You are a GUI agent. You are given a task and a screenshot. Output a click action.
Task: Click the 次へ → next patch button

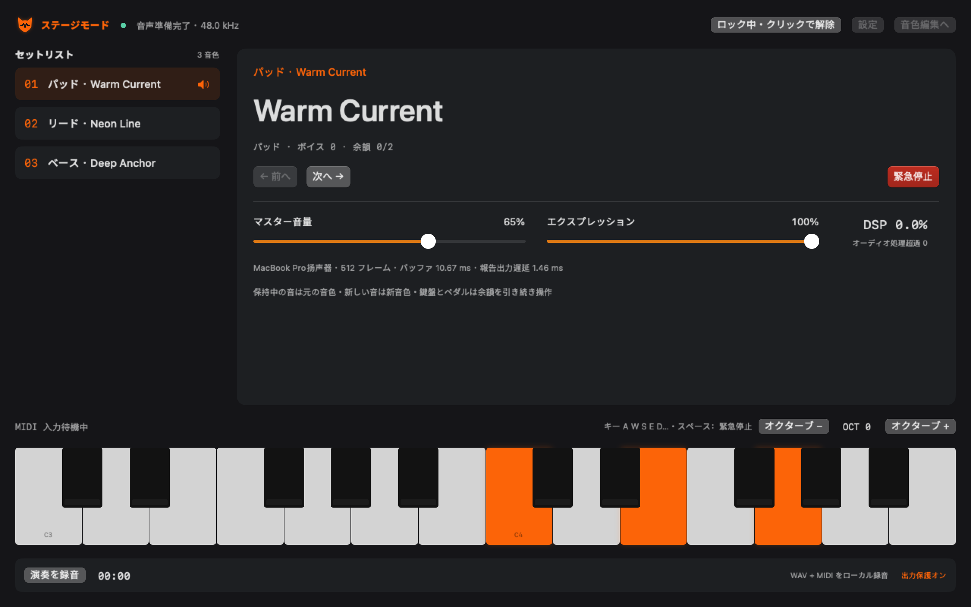[x=328, y=176]
